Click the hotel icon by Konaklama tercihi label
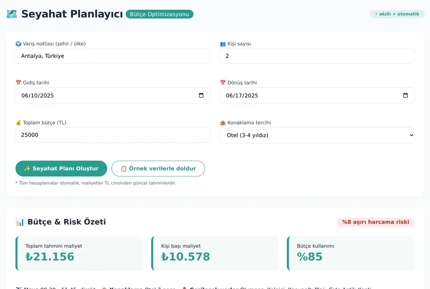430x289 pixels. click(223, 123)
